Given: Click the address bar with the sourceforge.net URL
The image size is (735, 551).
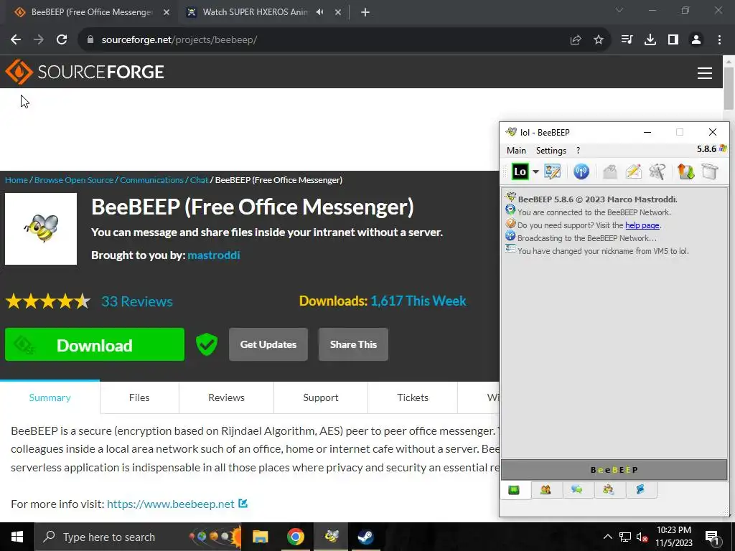Looking at the screenshot, I should 324,40.
